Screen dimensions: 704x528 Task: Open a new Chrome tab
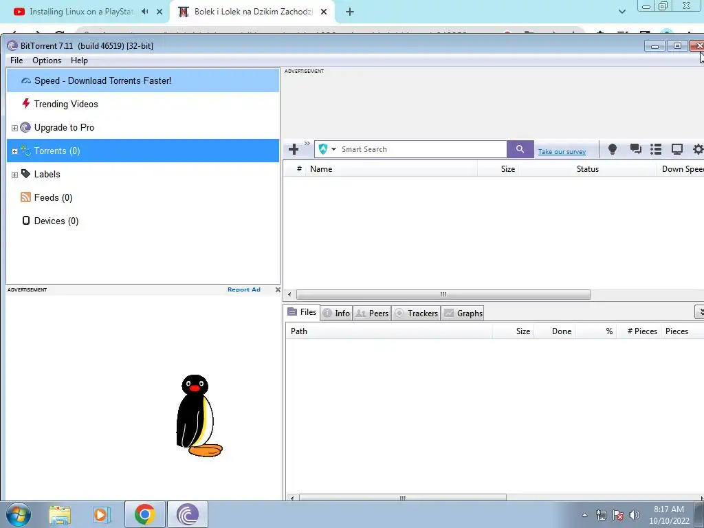click(350, 12)
